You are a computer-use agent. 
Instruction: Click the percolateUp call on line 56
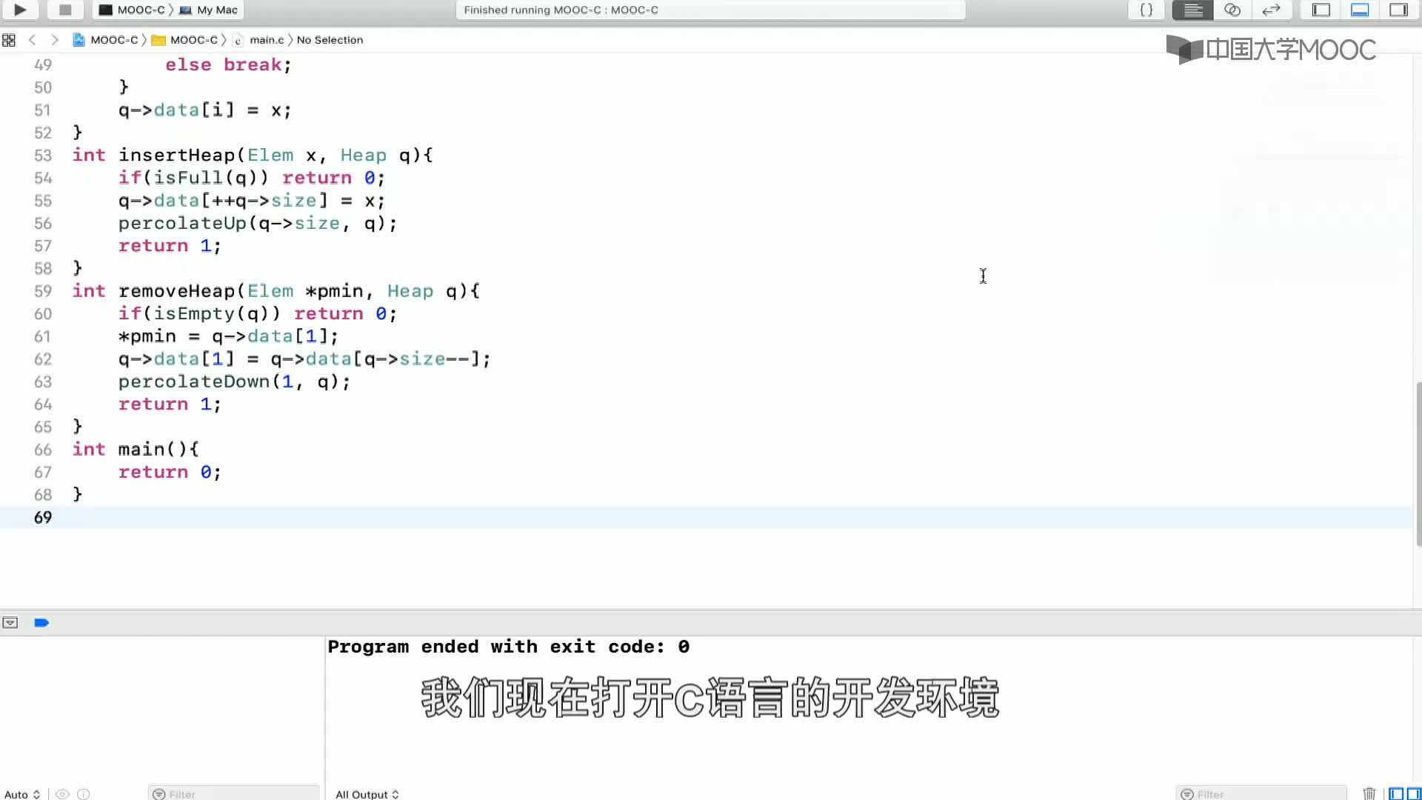[x=258, y=224]
